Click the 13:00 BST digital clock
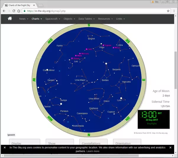The image size is (178, 158). 153,119
